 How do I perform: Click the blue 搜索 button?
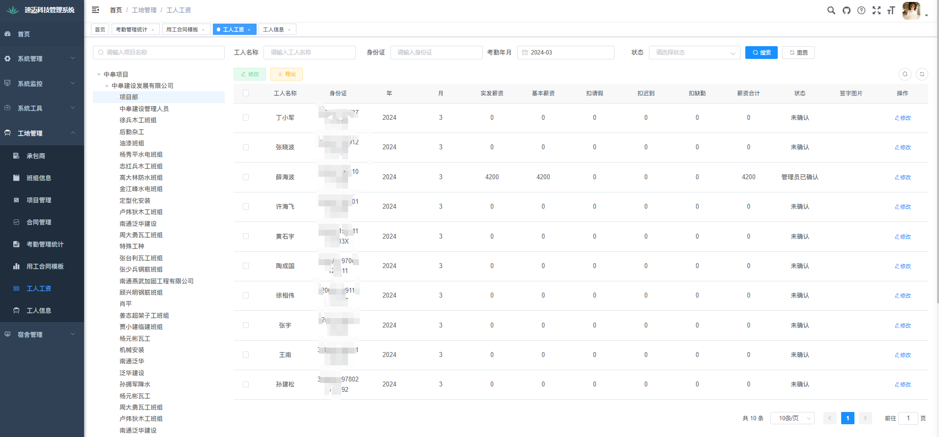(762, 53)
